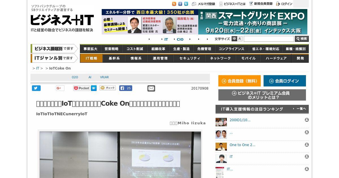Open the Facebook icon in header

coord(180,4)
